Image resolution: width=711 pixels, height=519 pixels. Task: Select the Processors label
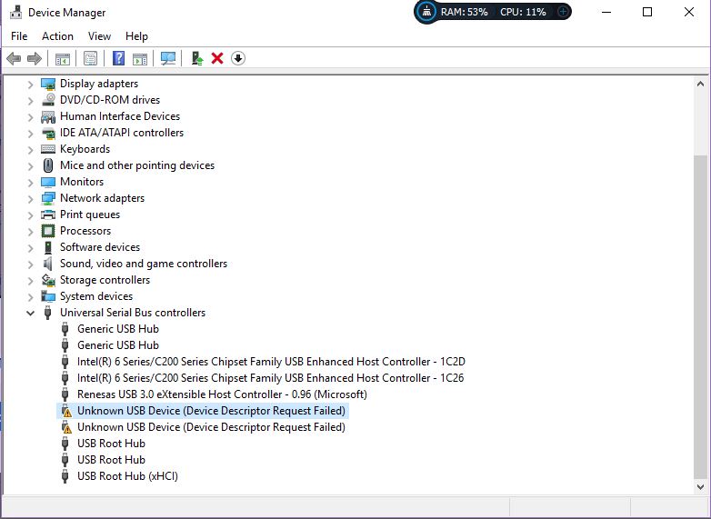click(85, 231)
